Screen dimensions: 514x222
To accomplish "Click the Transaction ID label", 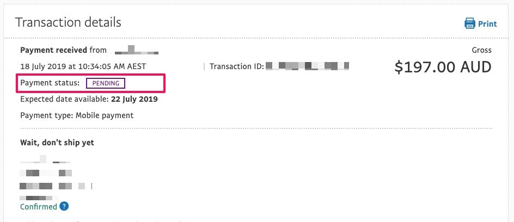I will pos(237,66).
